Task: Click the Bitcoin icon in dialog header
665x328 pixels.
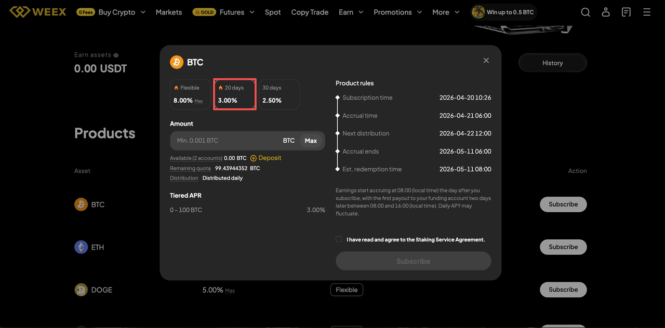Action: pos(177,62)
